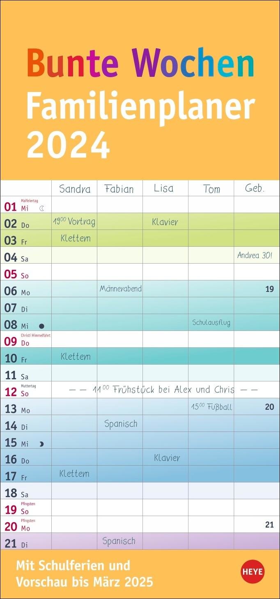Open the Vortrag entry on day 02
This screenshot has height=599, width=280.
pos(74,222)
